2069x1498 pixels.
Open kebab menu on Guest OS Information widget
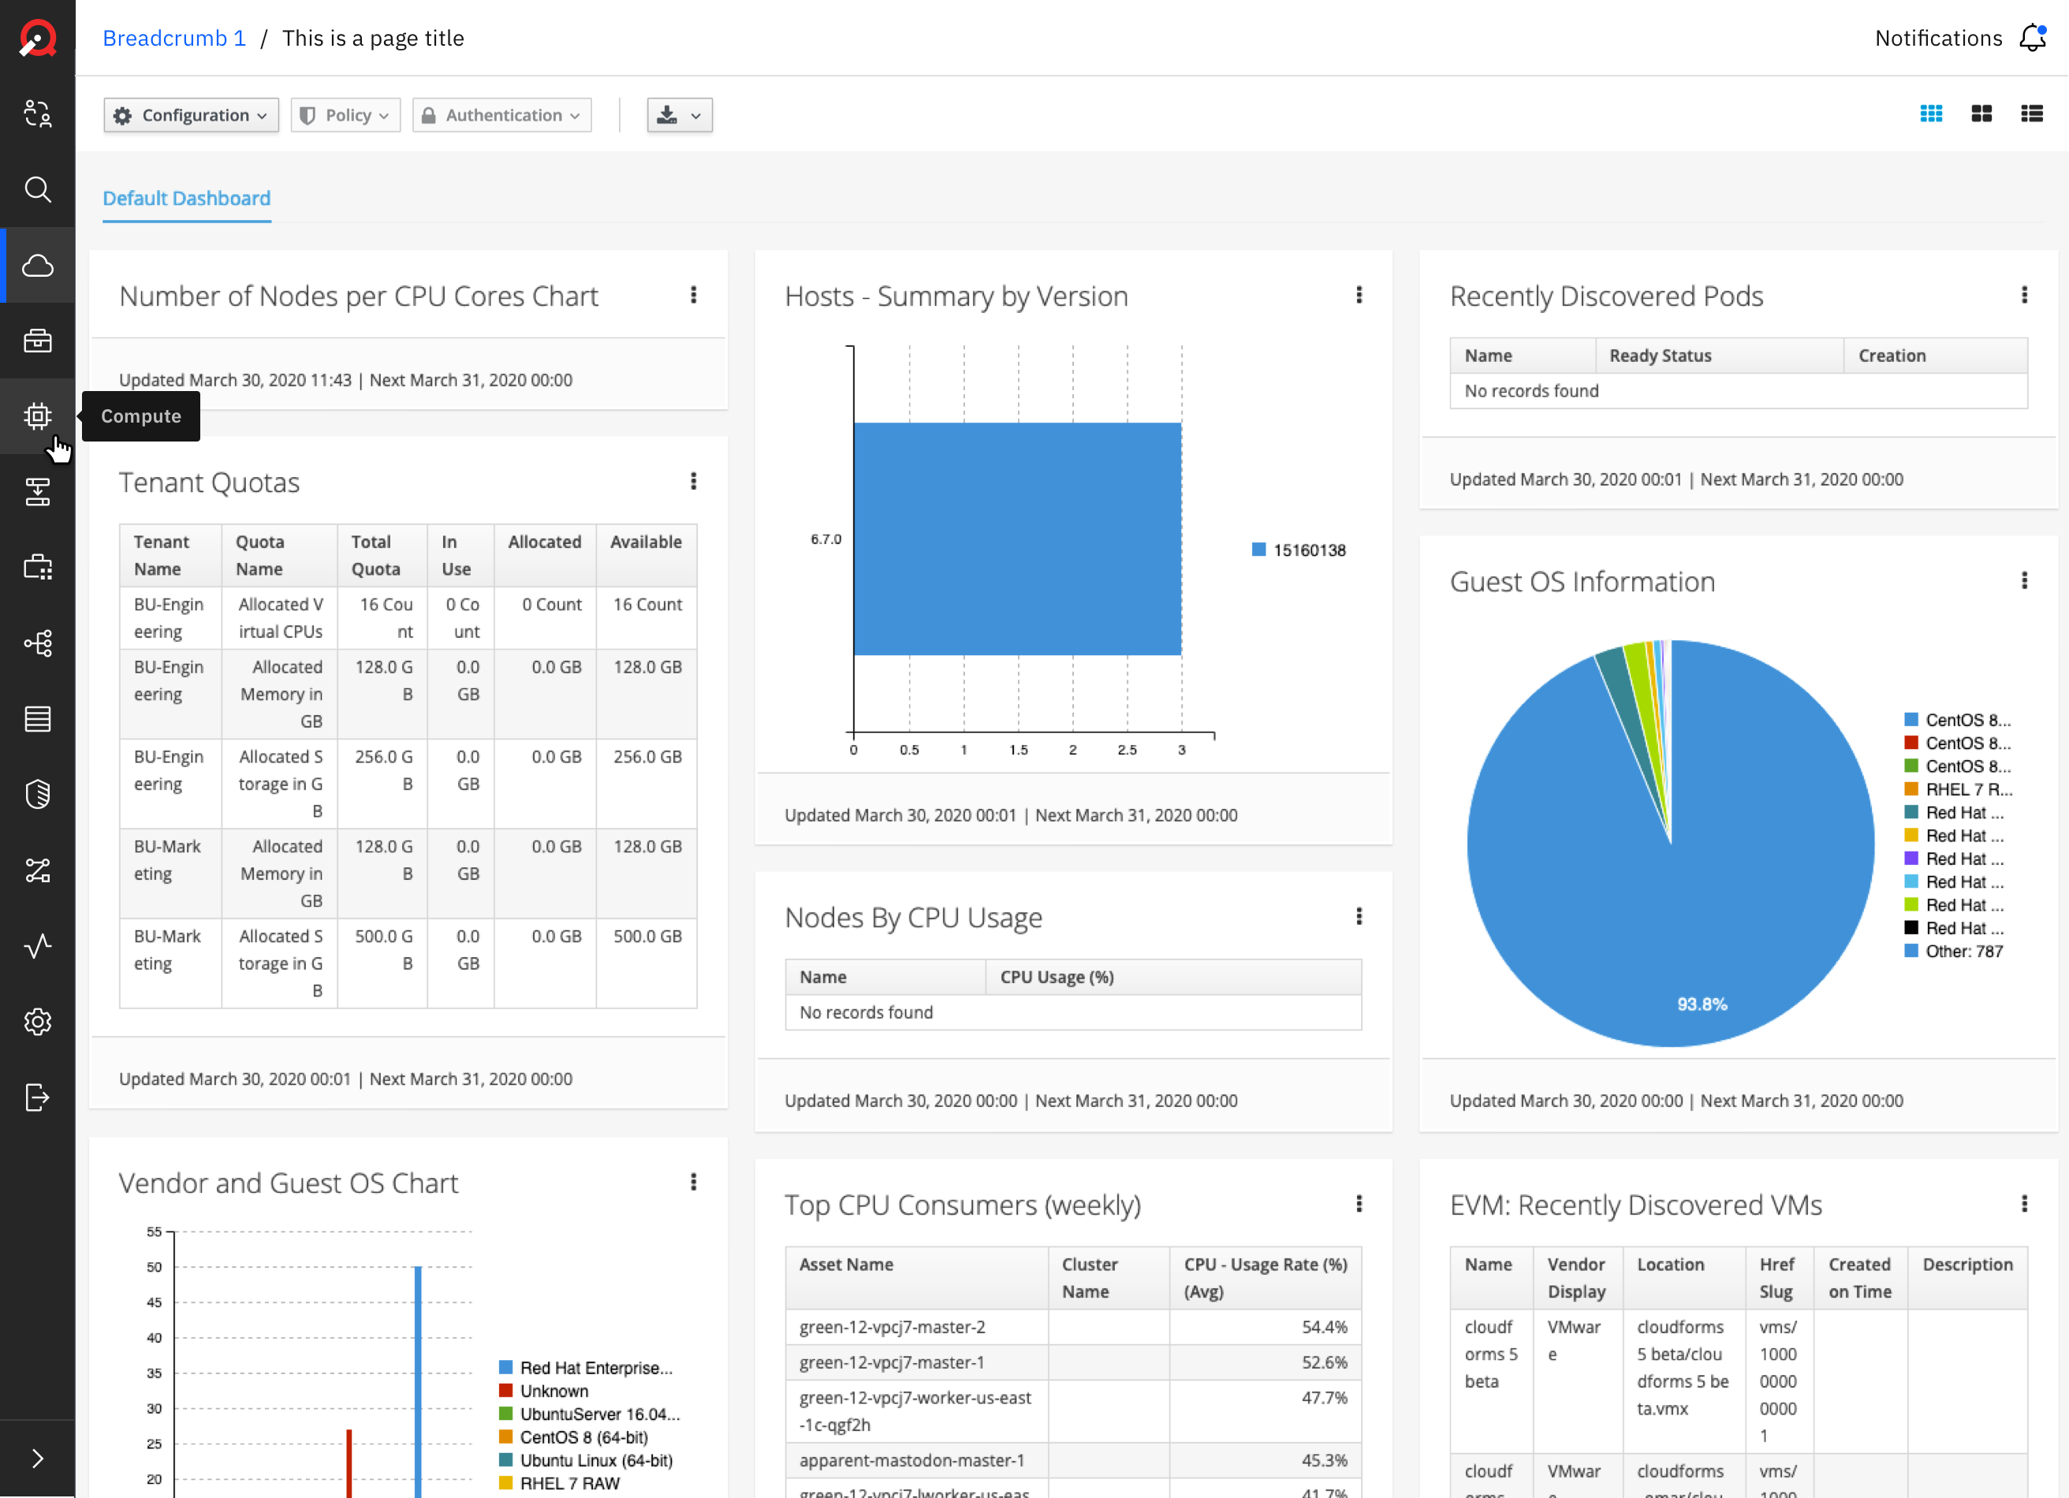tap(2024, 580)
